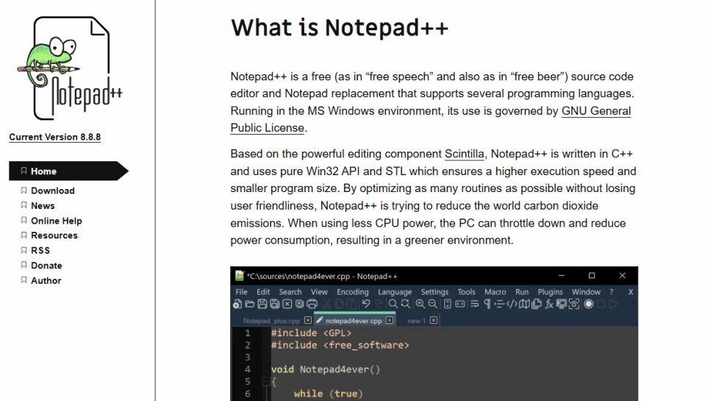The width and height of the screenshot is (713, 401).
Task: Click the Synchronize vertical scrolling icon
Action: [x=448, y=304]
